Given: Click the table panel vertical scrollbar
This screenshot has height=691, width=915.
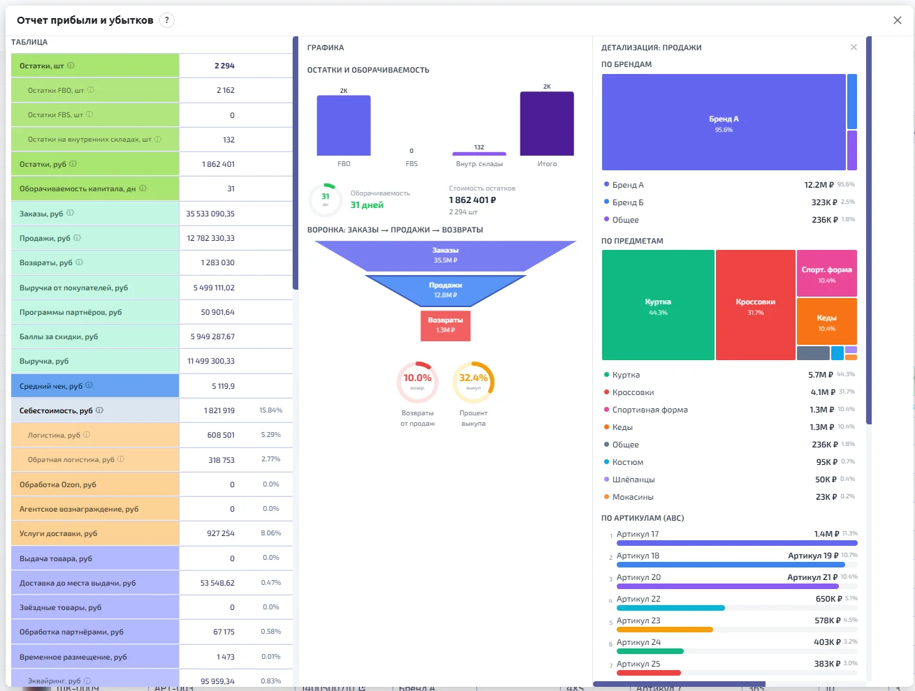Looking at the screenshot, I should [x=295, y=163].
